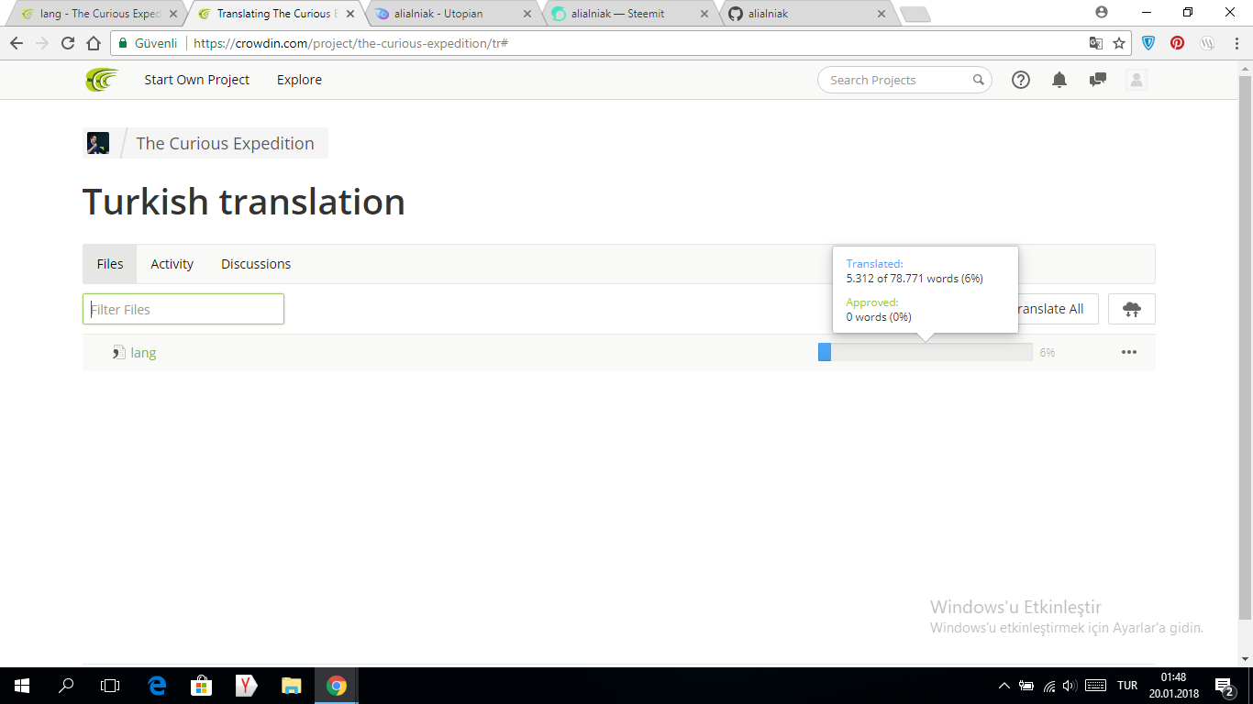Open Yandex browser from taskbar

coord(246,686)
